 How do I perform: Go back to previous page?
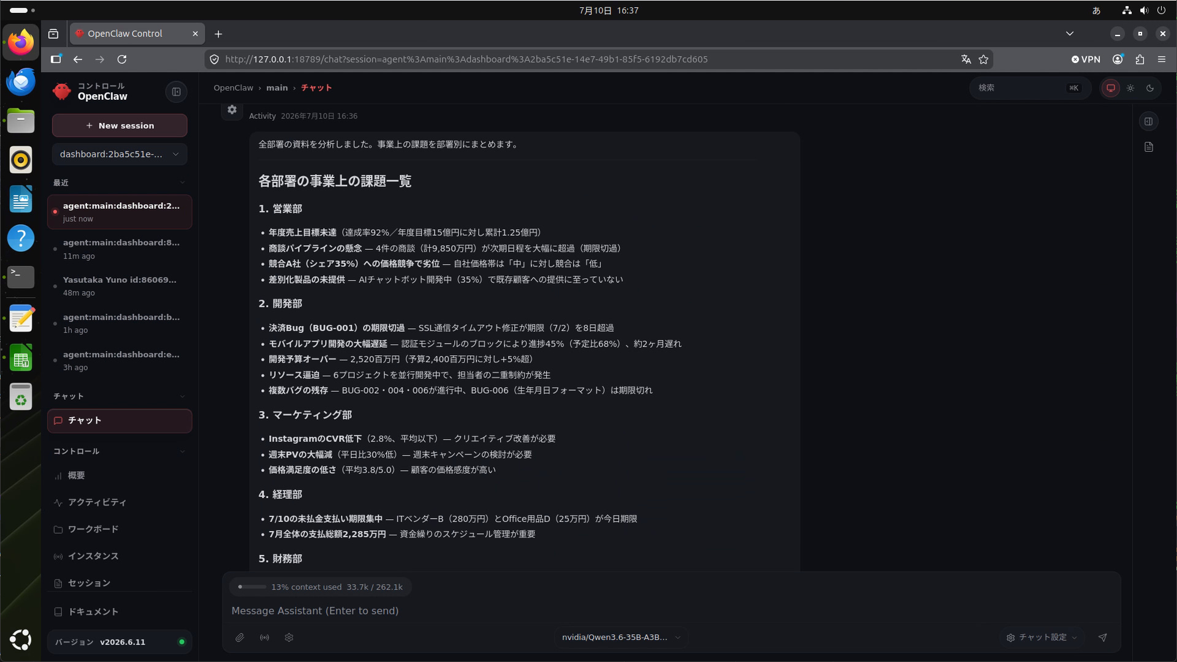click(78, 59)
